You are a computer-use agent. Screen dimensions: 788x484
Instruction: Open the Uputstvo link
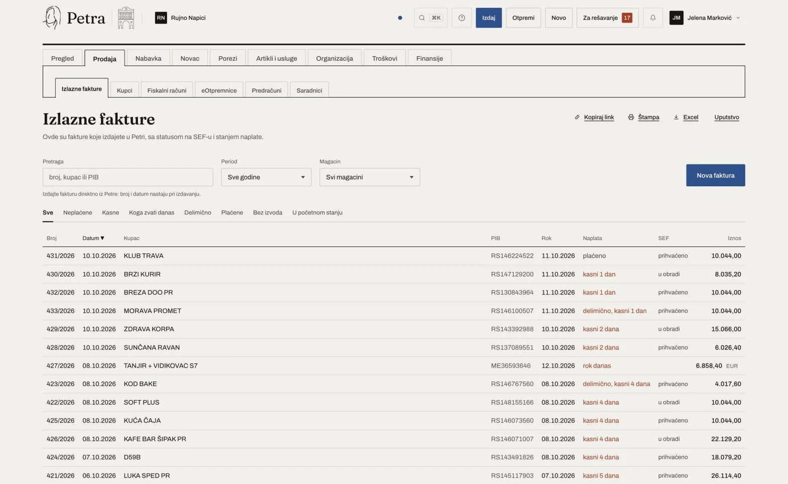tap(726, 117)
